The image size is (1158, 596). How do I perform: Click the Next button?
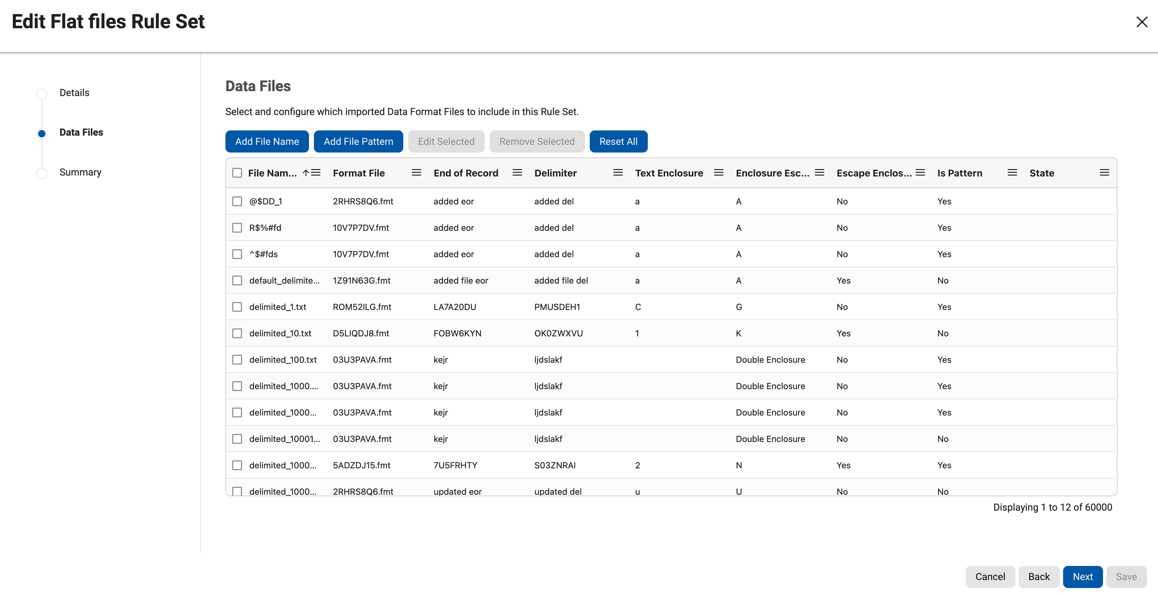coord(1082,577)
